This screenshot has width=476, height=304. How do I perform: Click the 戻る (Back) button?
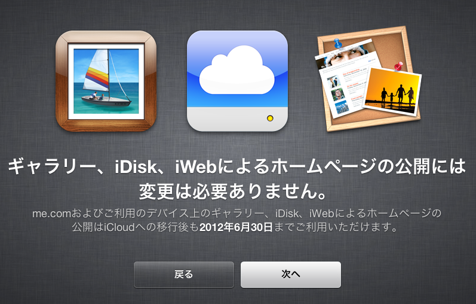point(184,275)
